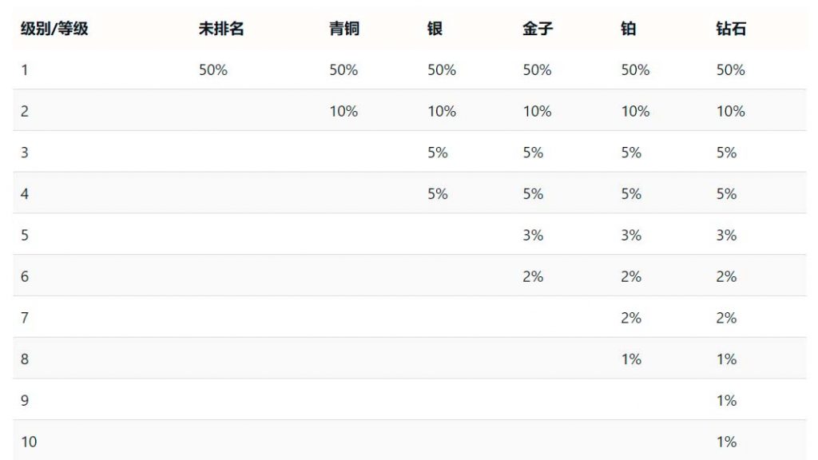Screen dimensions: 818x460
Task: Click level number 10 in first column
Action: click(29, 442)
